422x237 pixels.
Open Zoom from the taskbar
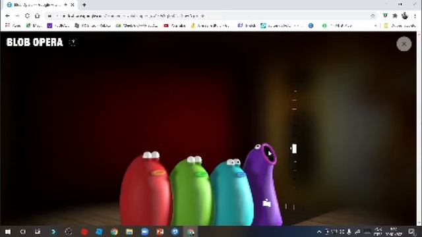(145, 232)
